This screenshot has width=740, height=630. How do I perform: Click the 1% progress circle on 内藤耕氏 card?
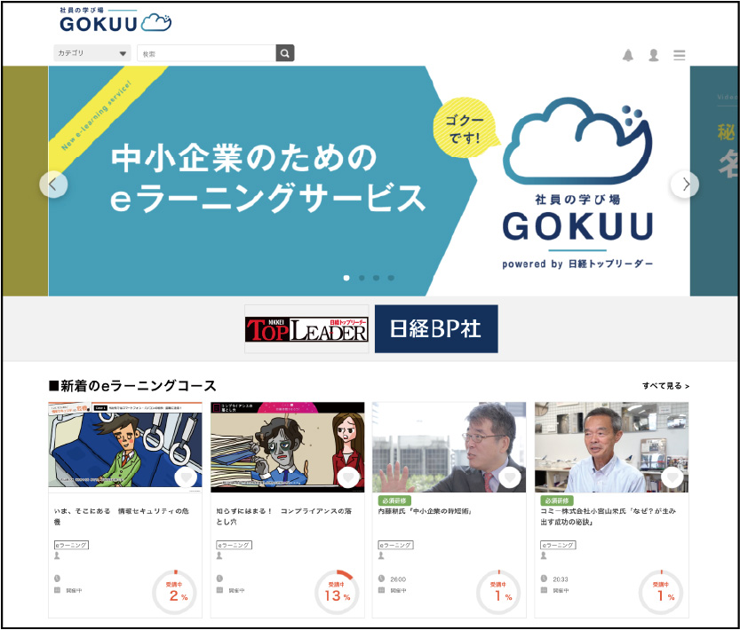click(498, 592)
